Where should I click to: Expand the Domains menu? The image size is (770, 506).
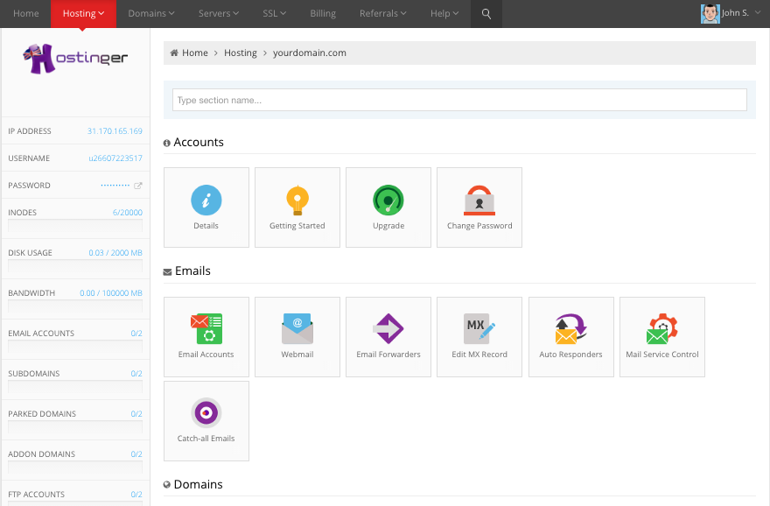point(151,14)
